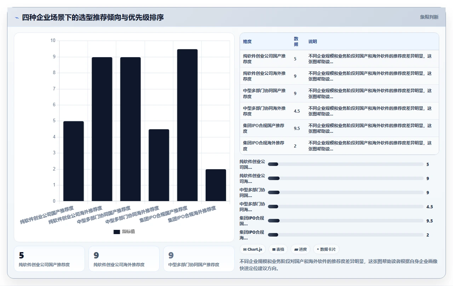This screenshot has width=453, height=286.
Task: Click the Chart.js tag chip
Action: point(253,249)
